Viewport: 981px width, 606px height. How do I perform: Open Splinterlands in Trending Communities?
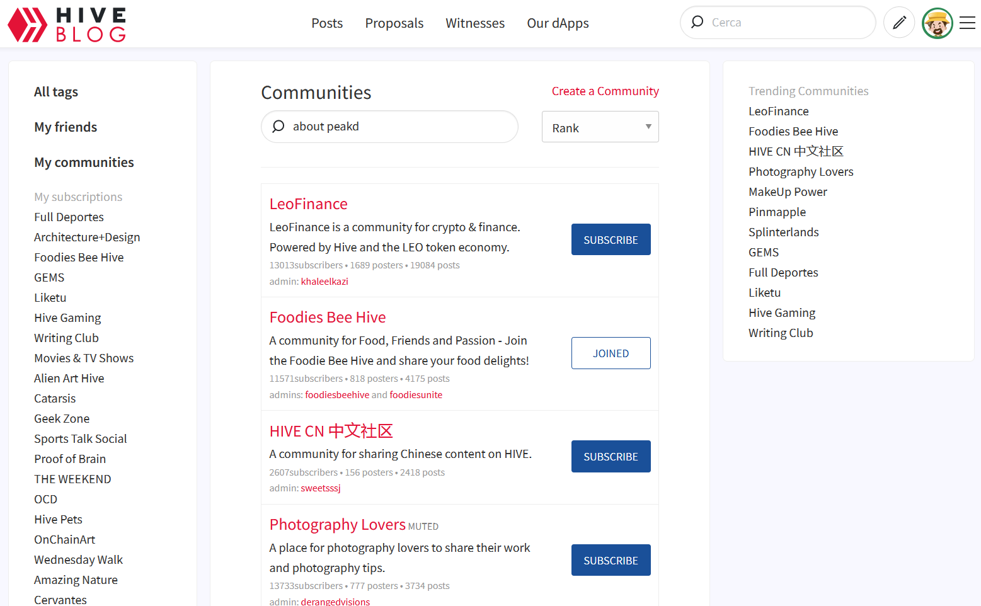783,232
